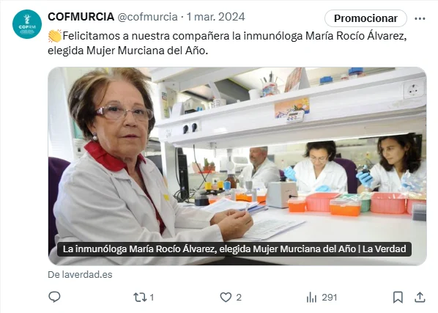Image resolution: width=438 pixels, height=313 pixels.
Task: Open the COFMURCIA display name link
Action: pyautogui.click(x=81, y=17)
